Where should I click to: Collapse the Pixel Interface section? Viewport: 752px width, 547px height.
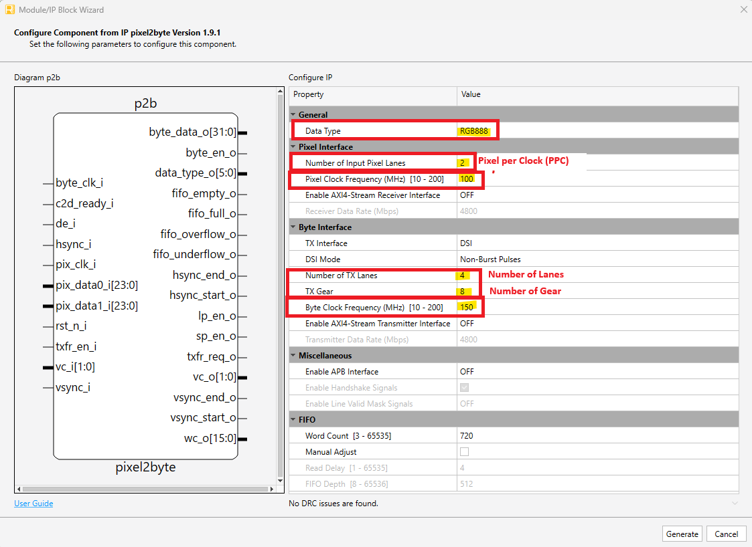pos(293,146)
